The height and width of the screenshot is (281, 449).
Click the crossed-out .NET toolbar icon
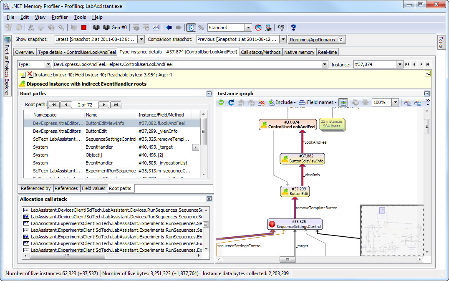268,28
